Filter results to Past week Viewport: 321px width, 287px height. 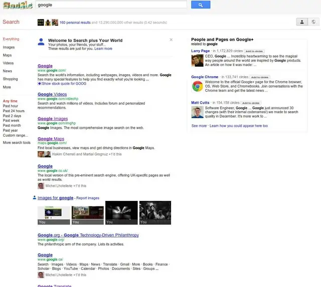click(11, 121)
